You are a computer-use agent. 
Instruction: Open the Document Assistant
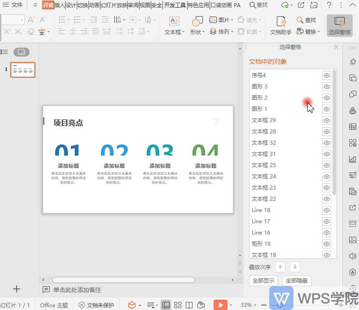point(281,26)
